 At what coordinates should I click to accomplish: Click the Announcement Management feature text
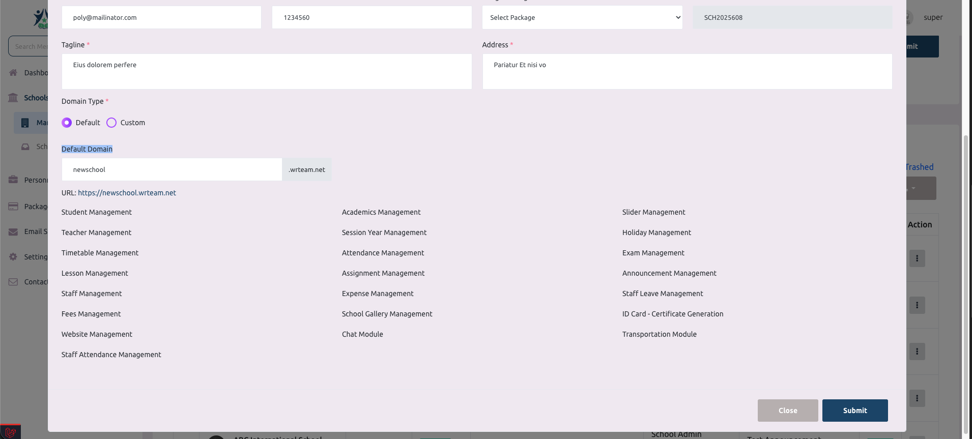coord(669,273)
